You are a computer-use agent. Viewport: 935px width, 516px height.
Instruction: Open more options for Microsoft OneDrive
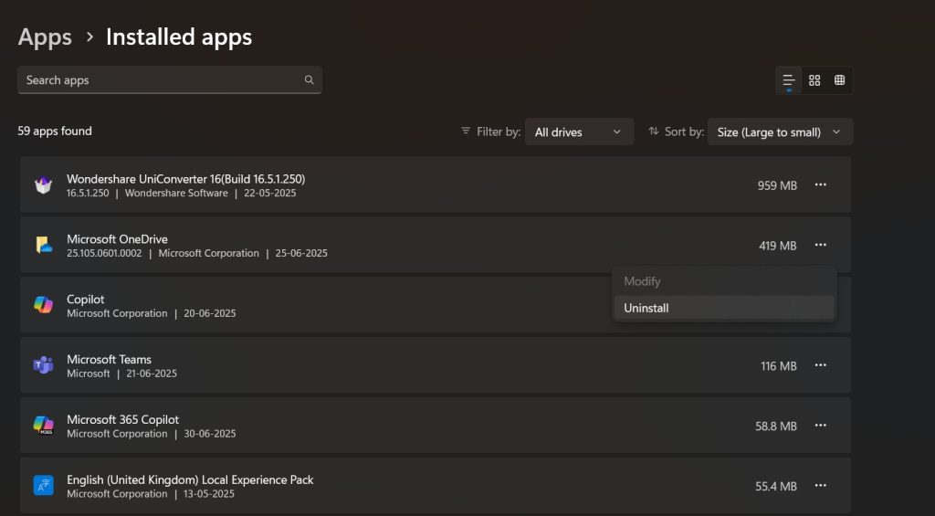821,245
